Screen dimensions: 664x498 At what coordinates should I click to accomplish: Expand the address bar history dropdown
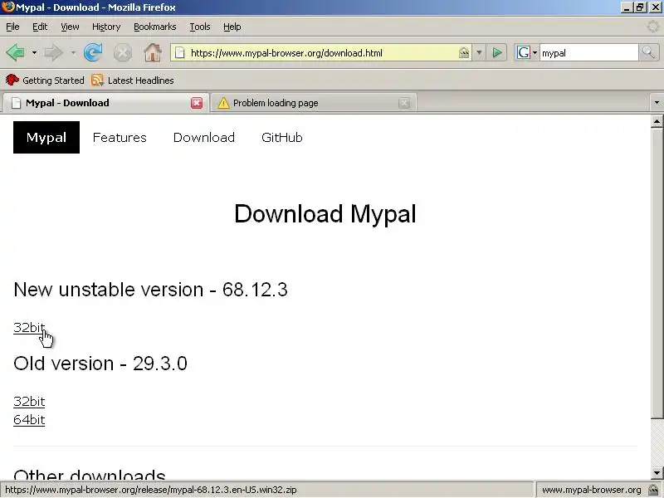point(479,53)
